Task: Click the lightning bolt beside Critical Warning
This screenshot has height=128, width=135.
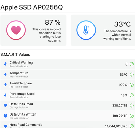Action: [x=5, y=64]
